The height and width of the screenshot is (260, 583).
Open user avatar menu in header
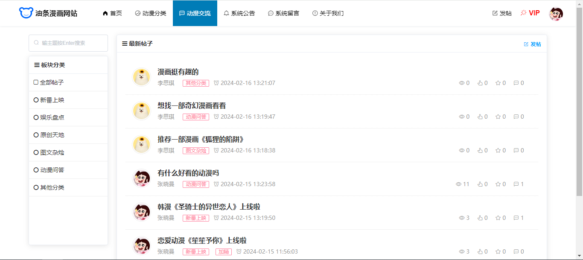coord(556,14)
